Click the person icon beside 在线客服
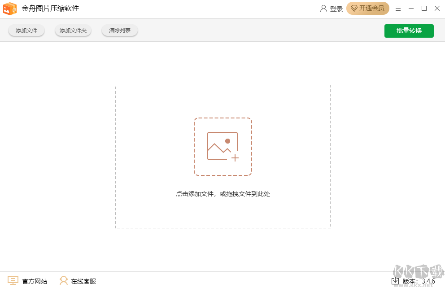Viewport: 445px width, 288px height. click(x=63, y=281)
